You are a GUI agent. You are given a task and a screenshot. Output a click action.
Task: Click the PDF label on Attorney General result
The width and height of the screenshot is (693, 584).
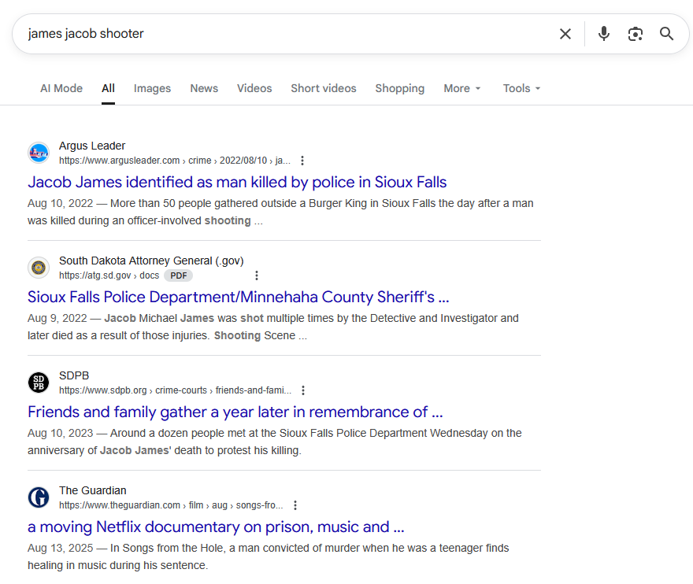click(179, 275)
